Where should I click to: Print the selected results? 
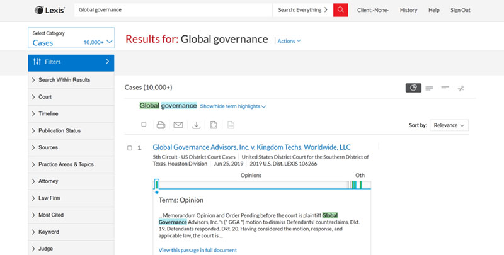click(x=161, y=125)
